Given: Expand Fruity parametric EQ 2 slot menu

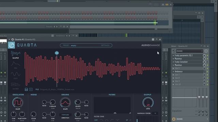Looking at the screenshot, I should click(x=173, y=56).
